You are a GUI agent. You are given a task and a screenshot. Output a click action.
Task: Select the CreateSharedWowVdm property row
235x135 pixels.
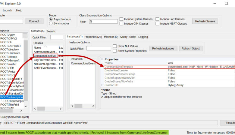[169, 81]
